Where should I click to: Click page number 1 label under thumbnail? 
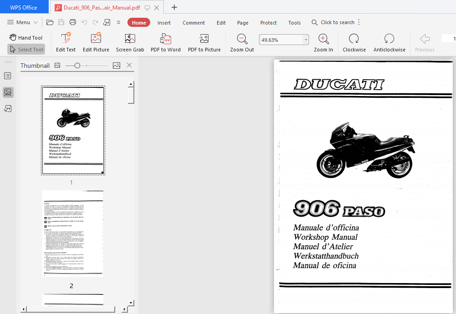click(71, 182)
